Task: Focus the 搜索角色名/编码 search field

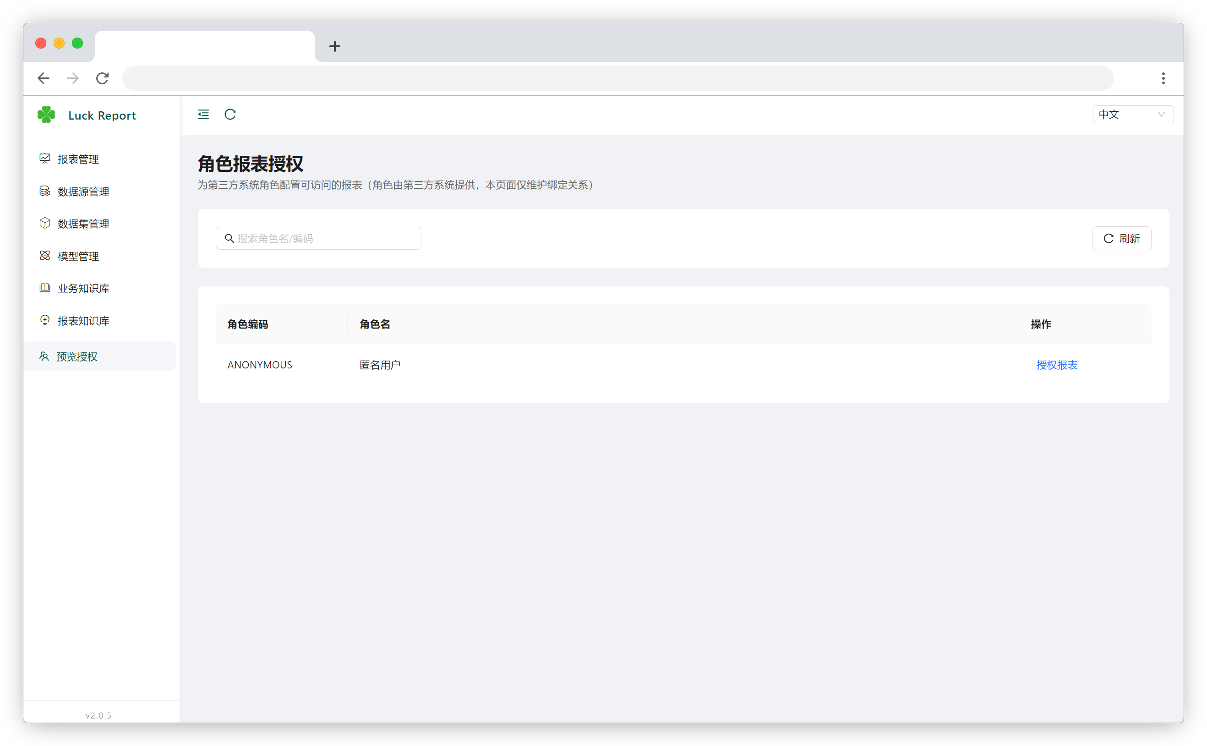Action: 318,238
